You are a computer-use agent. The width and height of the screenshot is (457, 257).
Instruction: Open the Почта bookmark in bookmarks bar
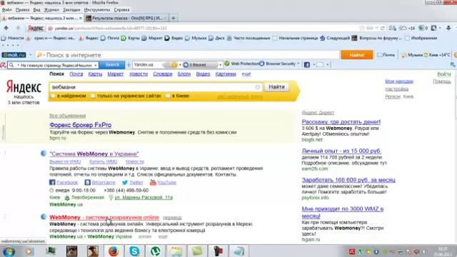(110, 38)
